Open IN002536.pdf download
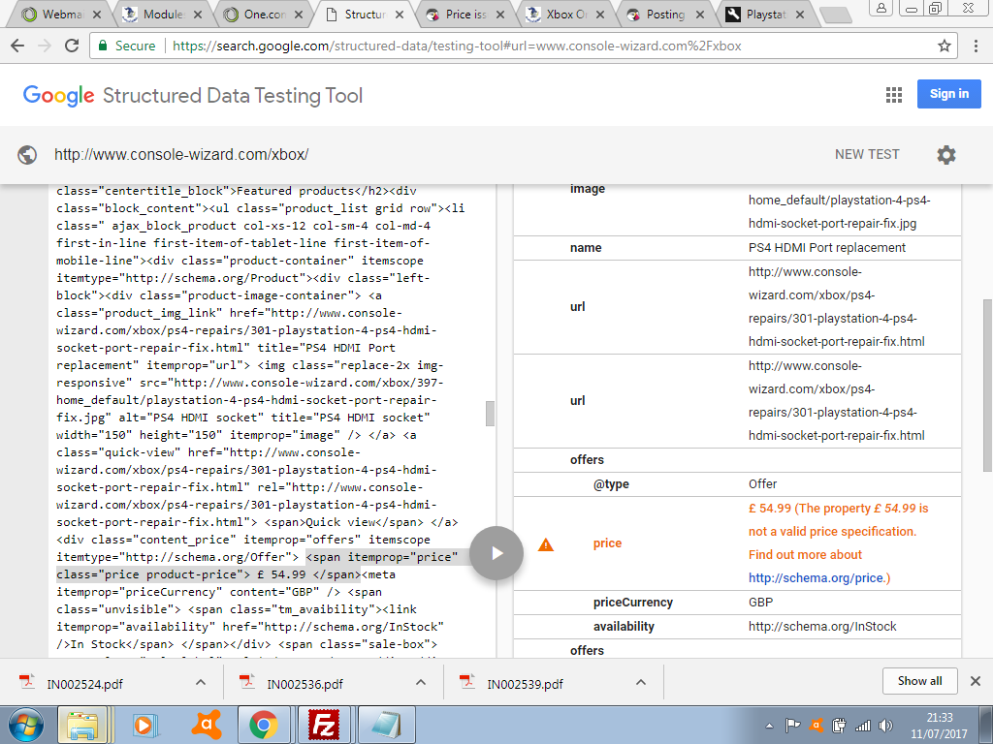Screen dimensions: 993x744 tap(304, 684)
